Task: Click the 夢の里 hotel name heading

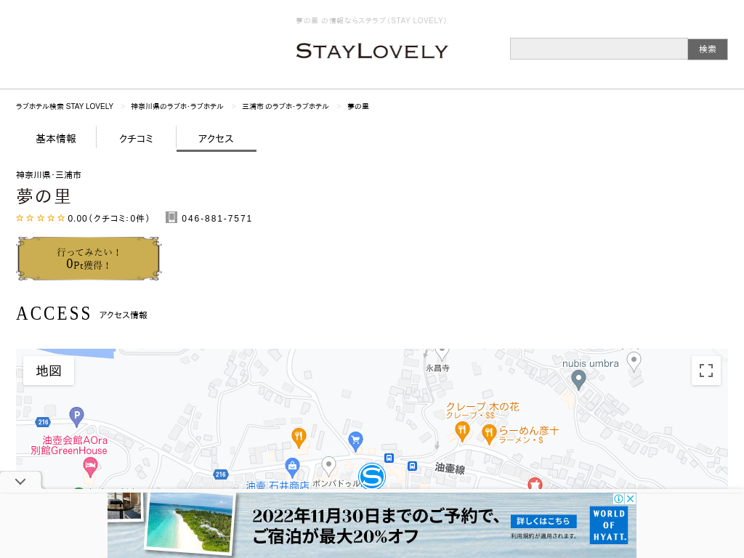Action: click(x=44, y=196)
